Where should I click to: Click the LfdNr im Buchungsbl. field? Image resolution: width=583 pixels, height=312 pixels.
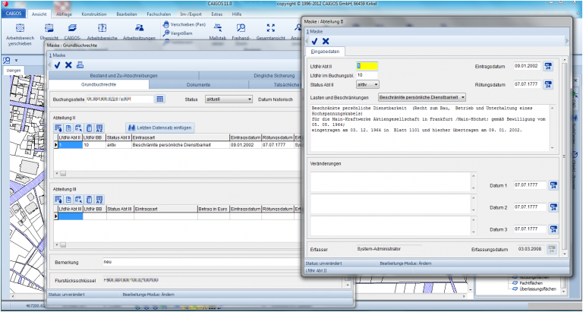click(367, 75)
